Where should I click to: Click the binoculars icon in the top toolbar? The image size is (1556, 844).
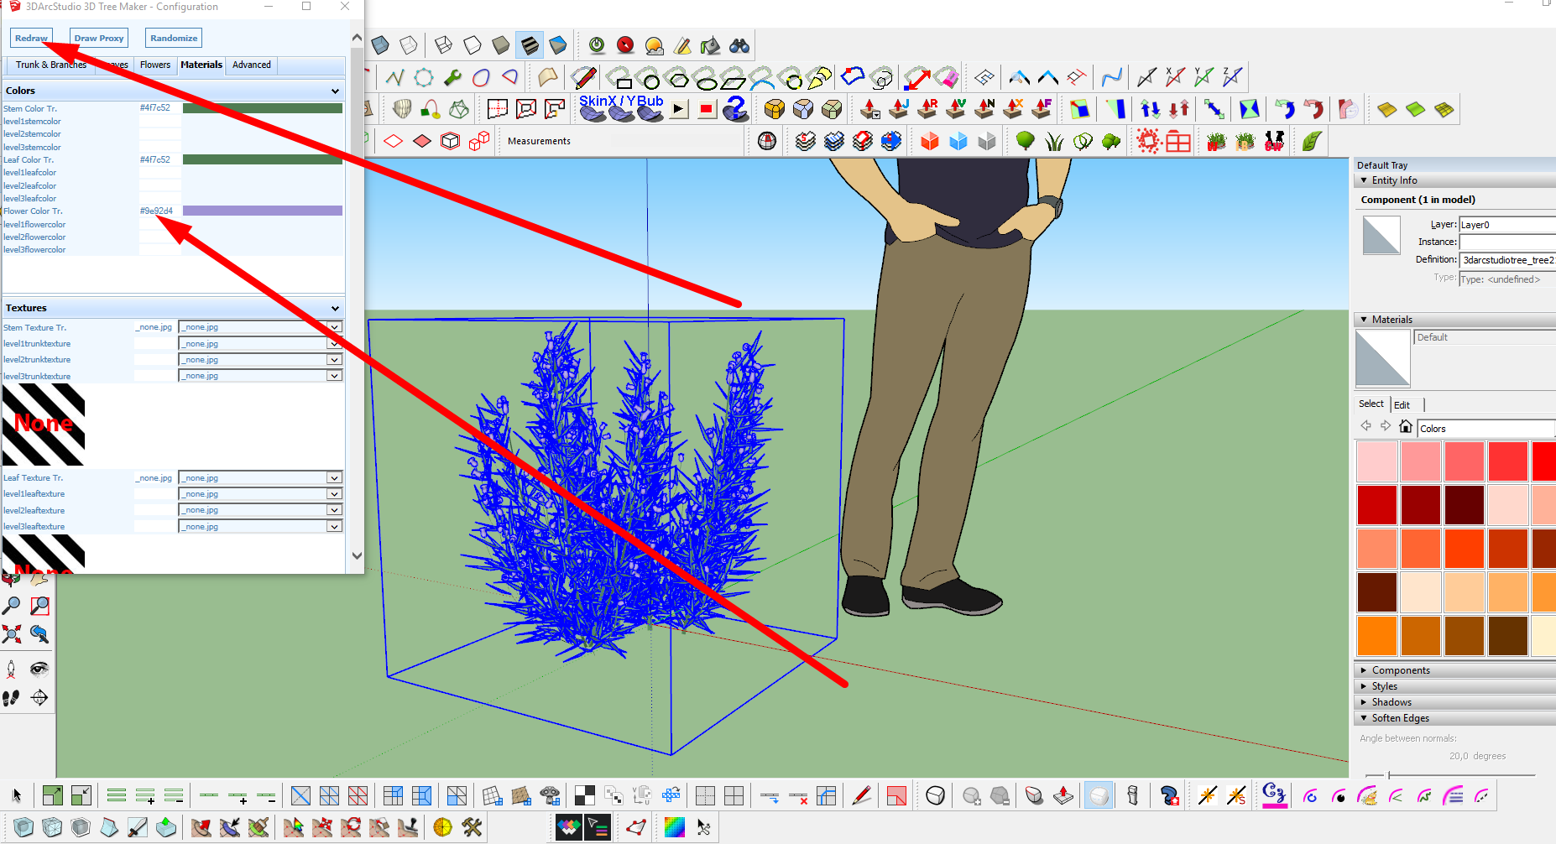click(739, 45)
